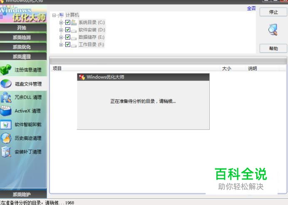Select 历史痕迹清理 label
288x205 pixels.
click(28, 138)
